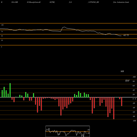Click the -40 label on the MR scale

(x=134, y=108)
